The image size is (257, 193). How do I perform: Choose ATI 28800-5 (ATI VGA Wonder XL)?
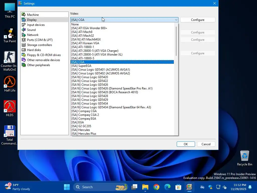pyautogui.click(x=122, y=55)
